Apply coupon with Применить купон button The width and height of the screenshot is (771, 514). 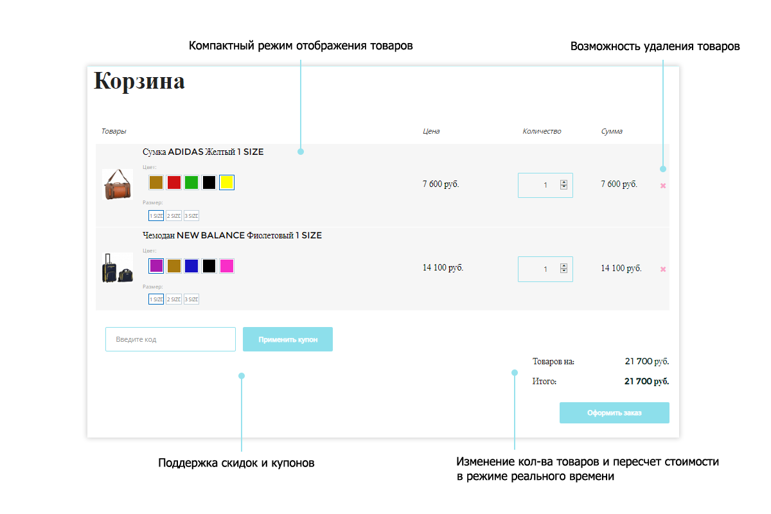tap(288, 339)
